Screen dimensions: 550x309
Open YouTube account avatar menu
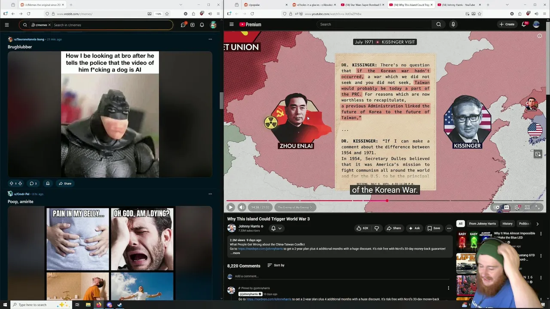[x=536, y=24]
